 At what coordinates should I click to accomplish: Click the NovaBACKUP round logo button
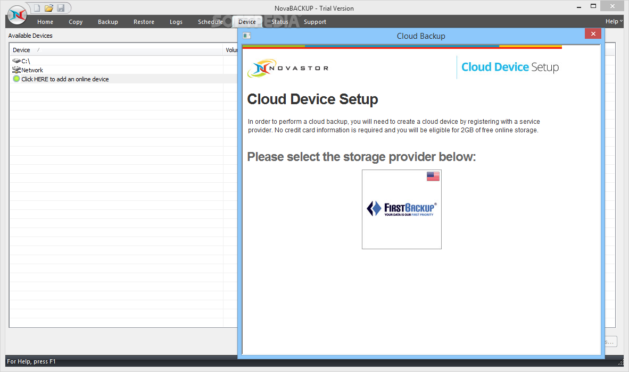(x=17, y=15)
